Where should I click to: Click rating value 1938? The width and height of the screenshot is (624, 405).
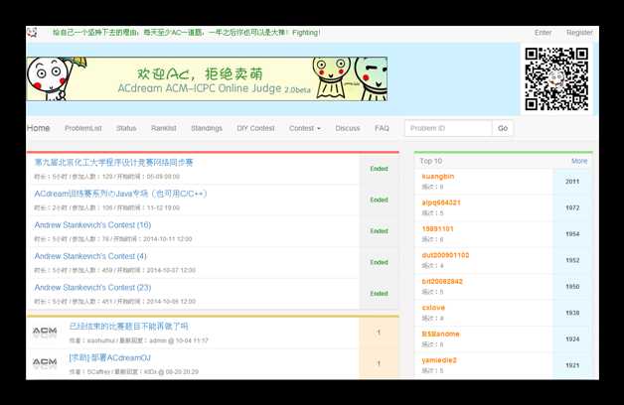(572, 313)
